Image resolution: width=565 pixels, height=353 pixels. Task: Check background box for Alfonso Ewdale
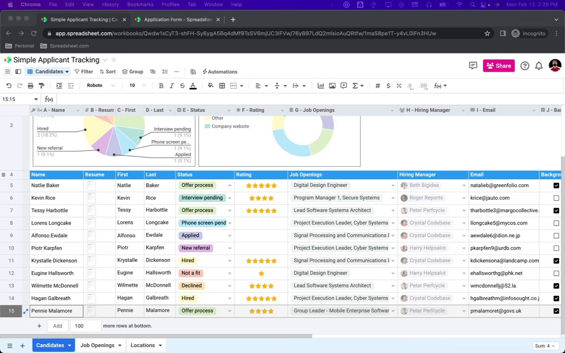click(x=556, y=235)
